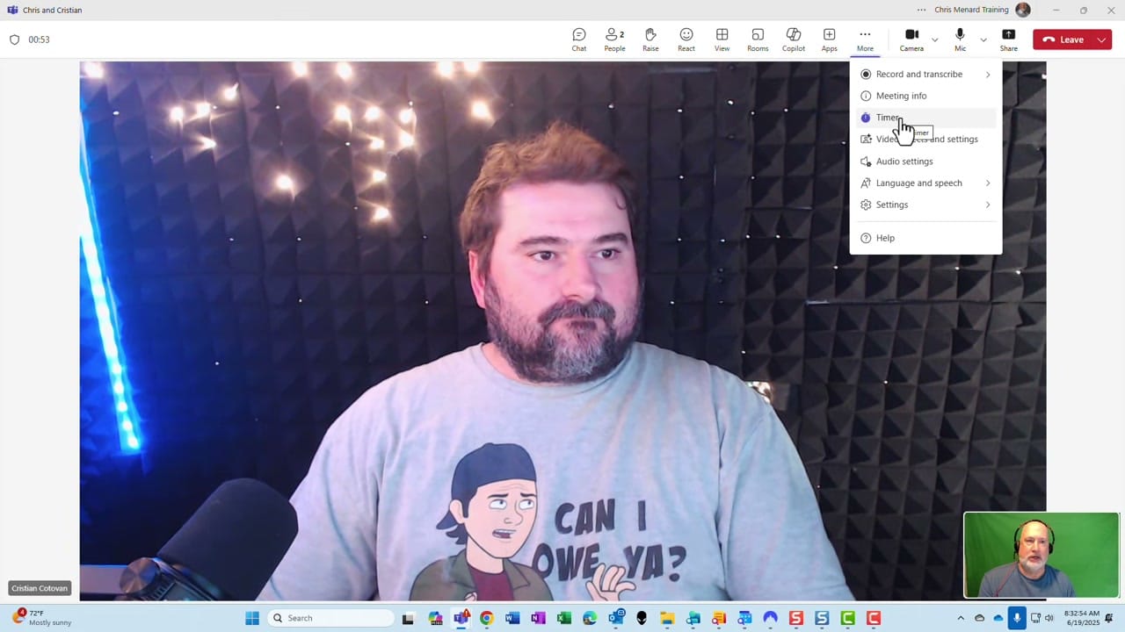Open Copilot in the meeting
This screenshot has width=1125, height=632.
793,39
